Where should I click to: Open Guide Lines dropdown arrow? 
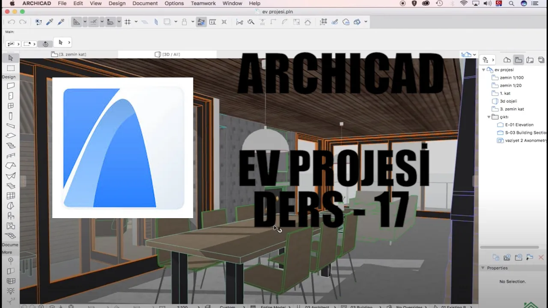[x=85, y=22]
